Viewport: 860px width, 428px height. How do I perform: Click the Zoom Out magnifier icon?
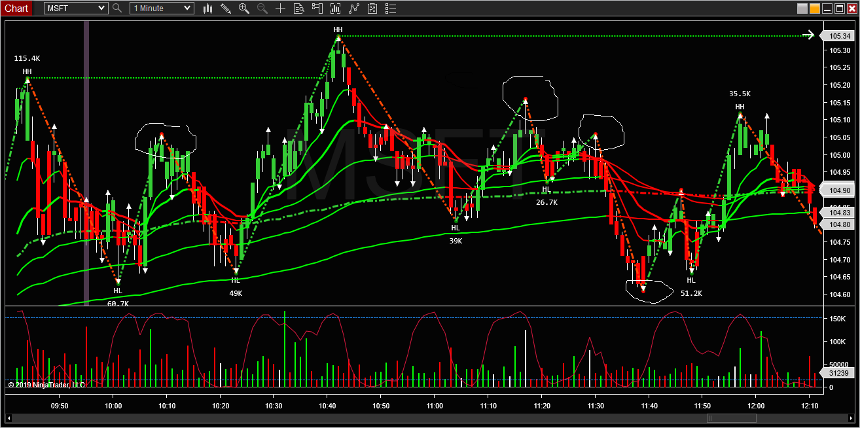262,8
